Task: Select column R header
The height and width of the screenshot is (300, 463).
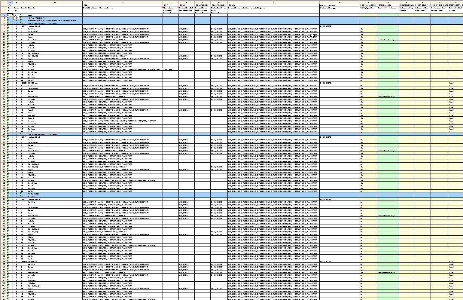Action: [407, 2]
